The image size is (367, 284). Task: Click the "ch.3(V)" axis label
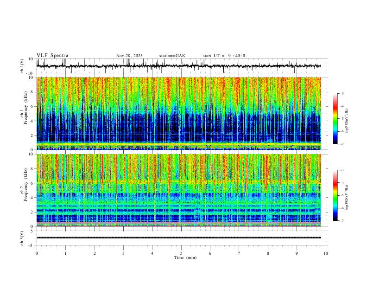(22, 238)
